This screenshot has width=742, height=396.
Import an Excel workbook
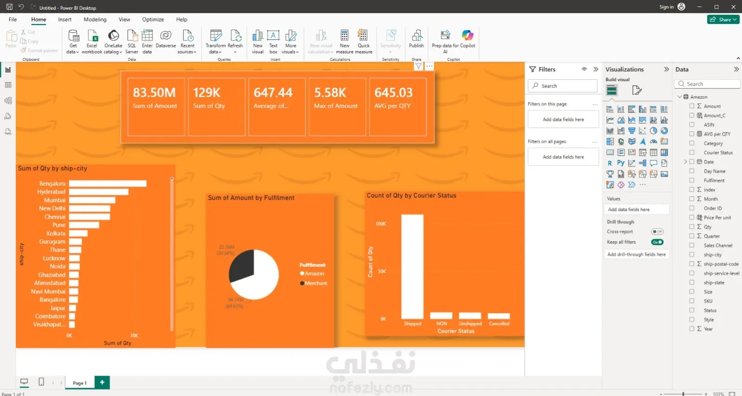(x=92, y=42)
